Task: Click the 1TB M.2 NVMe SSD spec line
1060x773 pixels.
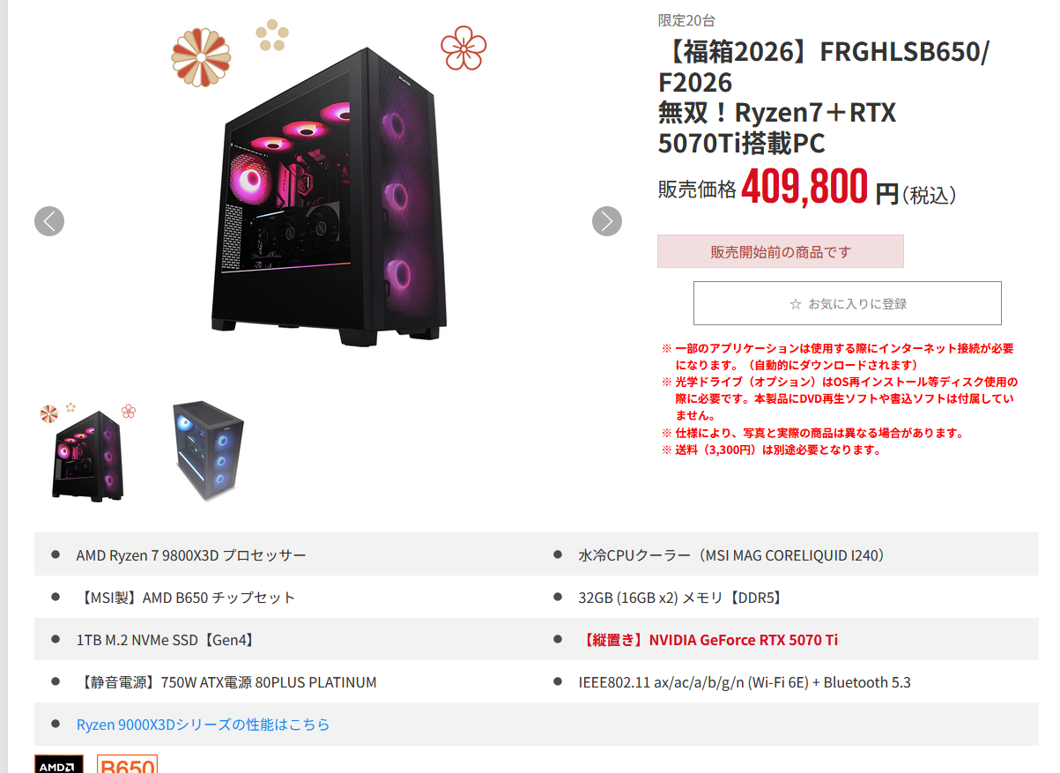Action: coord(167,640)
